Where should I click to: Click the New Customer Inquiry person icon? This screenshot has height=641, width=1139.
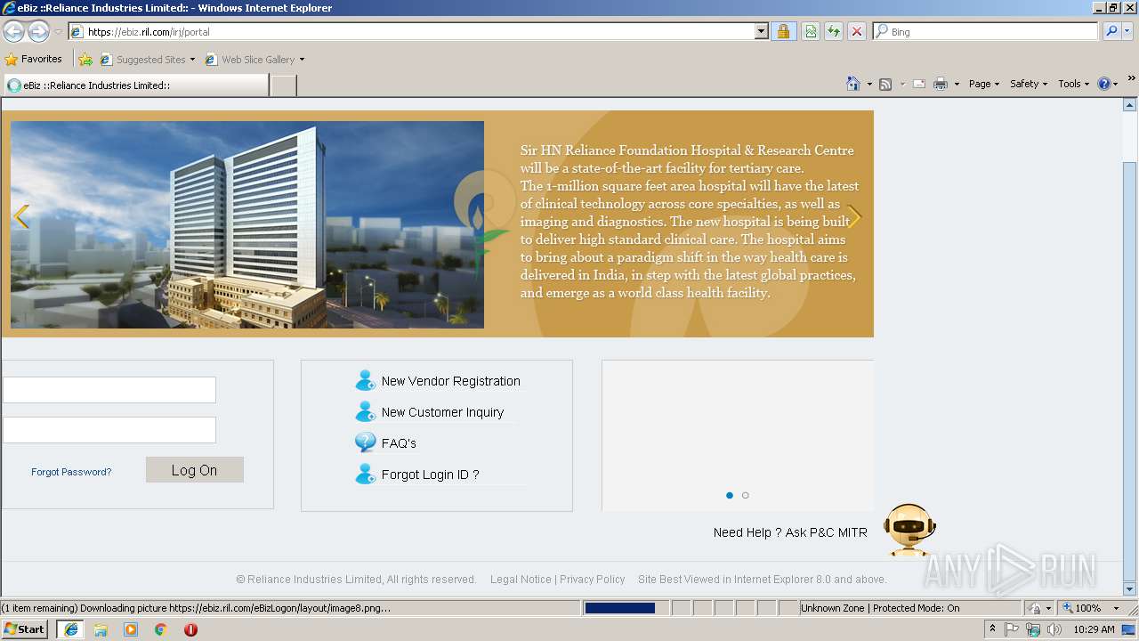pos(365,412)
